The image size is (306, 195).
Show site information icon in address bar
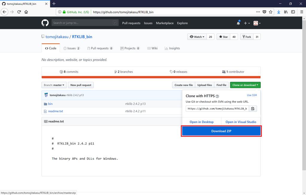(x=60, y=12)
